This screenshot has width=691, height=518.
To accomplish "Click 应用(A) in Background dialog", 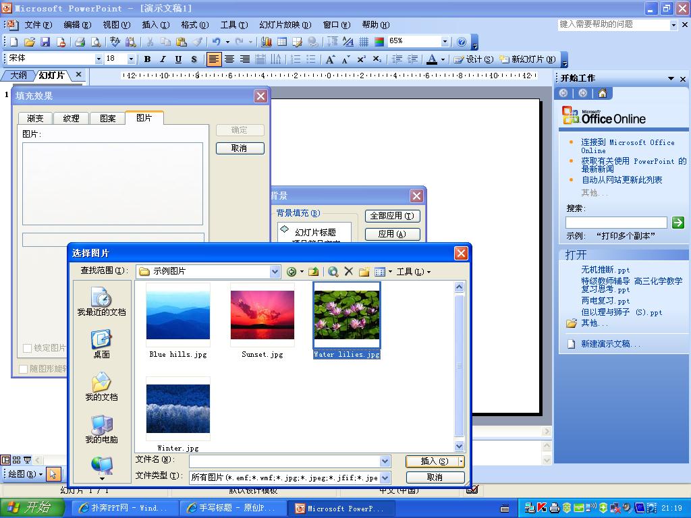I will 392,234.
